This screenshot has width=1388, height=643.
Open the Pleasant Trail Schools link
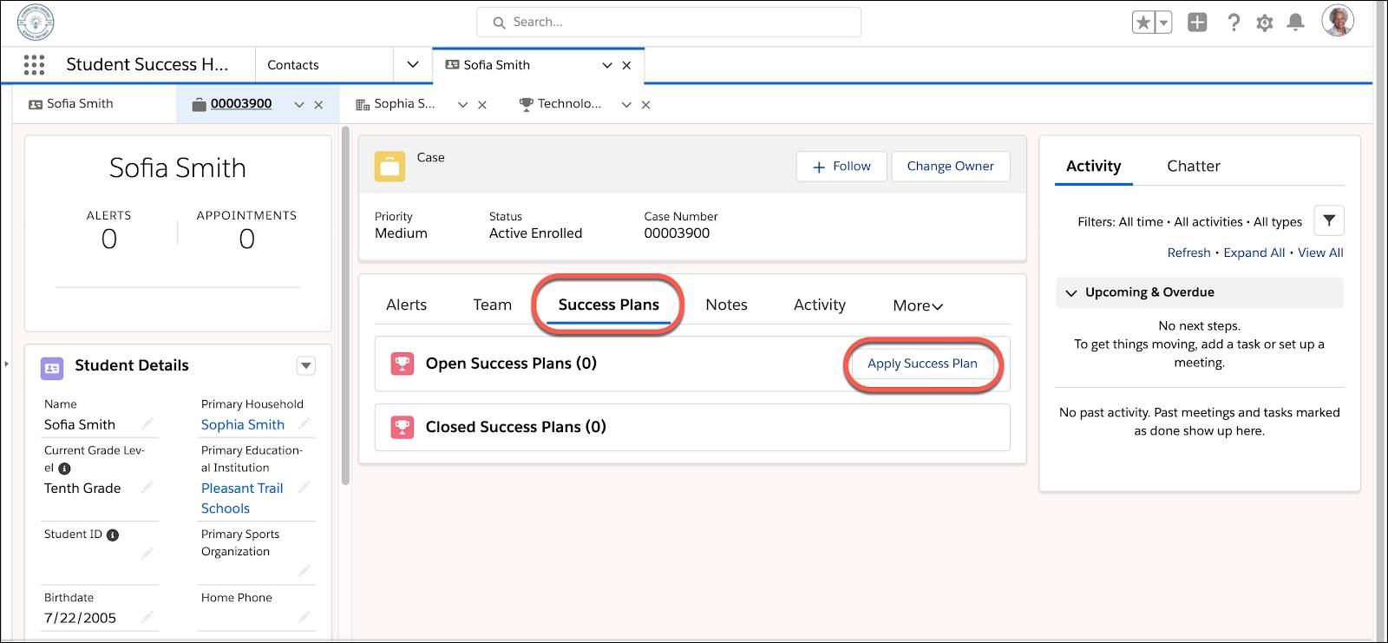pyautogui.click(x=242, y=499)
